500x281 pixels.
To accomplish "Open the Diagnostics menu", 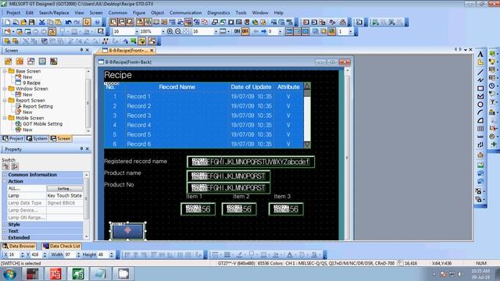I will pos(219,12).
